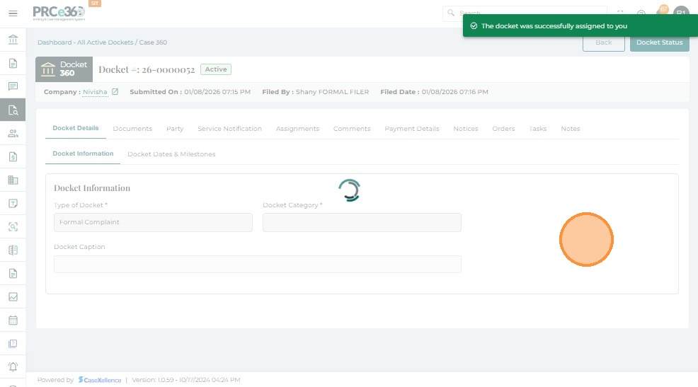This screenshot has height=387, width=698.
Task: Open the calendar icon in the sidebar
Action: [x=13, y=320]
